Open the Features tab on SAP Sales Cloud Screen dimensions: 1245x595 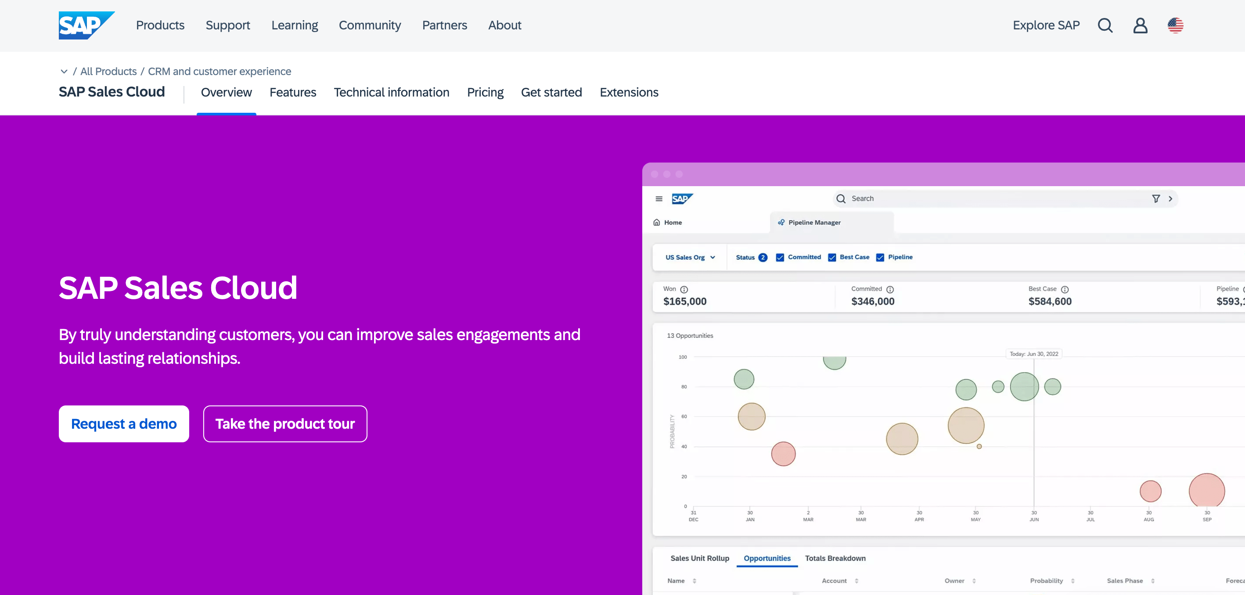[x=293, y=93]
